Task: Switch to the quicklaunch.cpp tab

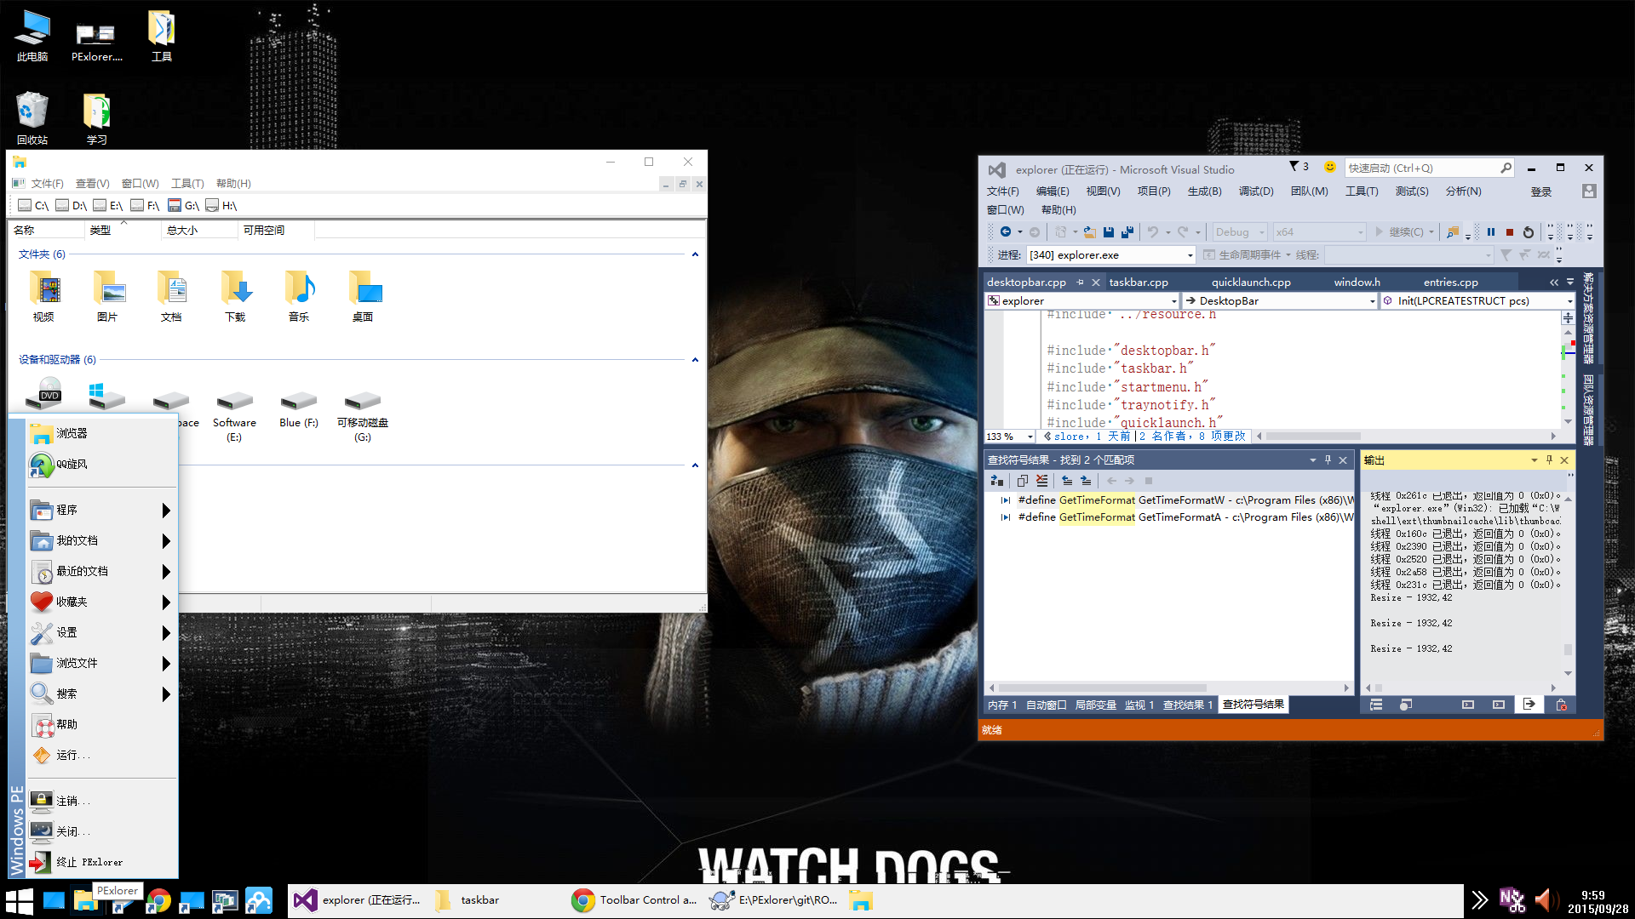Action: pyautogui.click(x=1251, y=283)
